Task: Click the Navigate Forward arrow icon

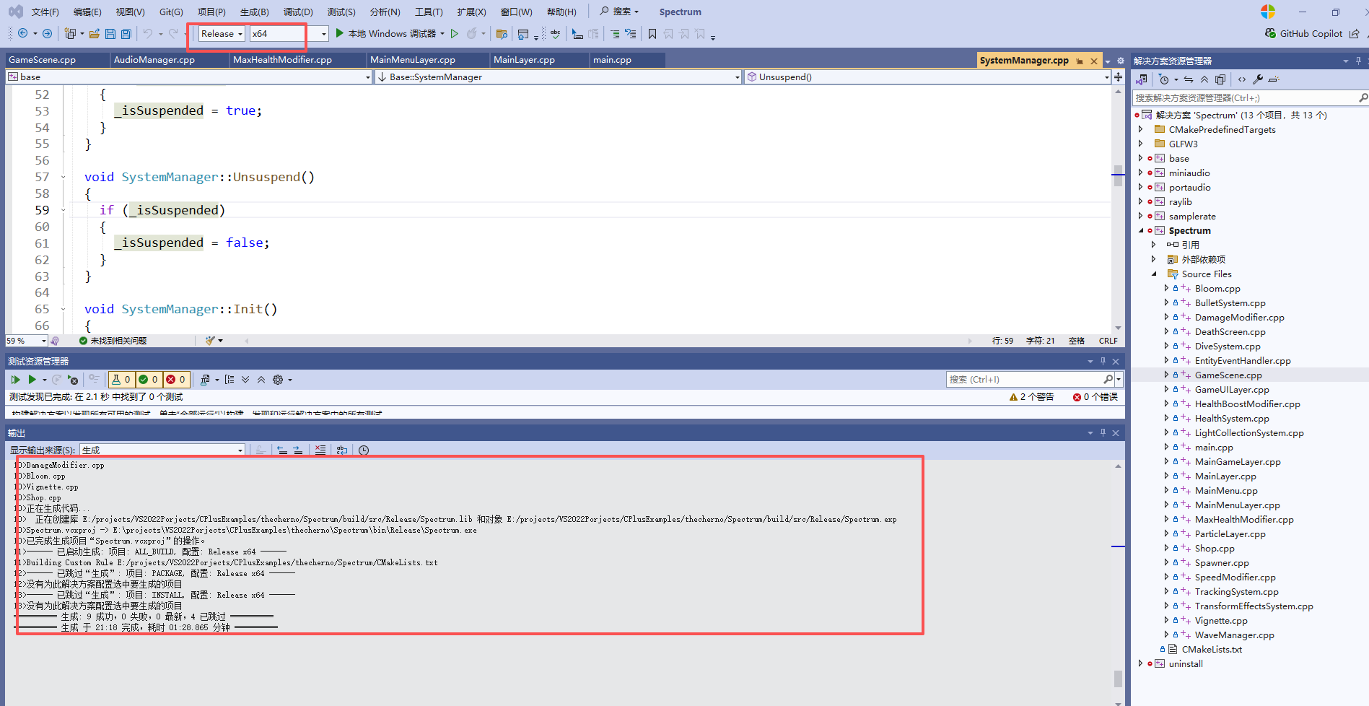Action: point(48,33)
